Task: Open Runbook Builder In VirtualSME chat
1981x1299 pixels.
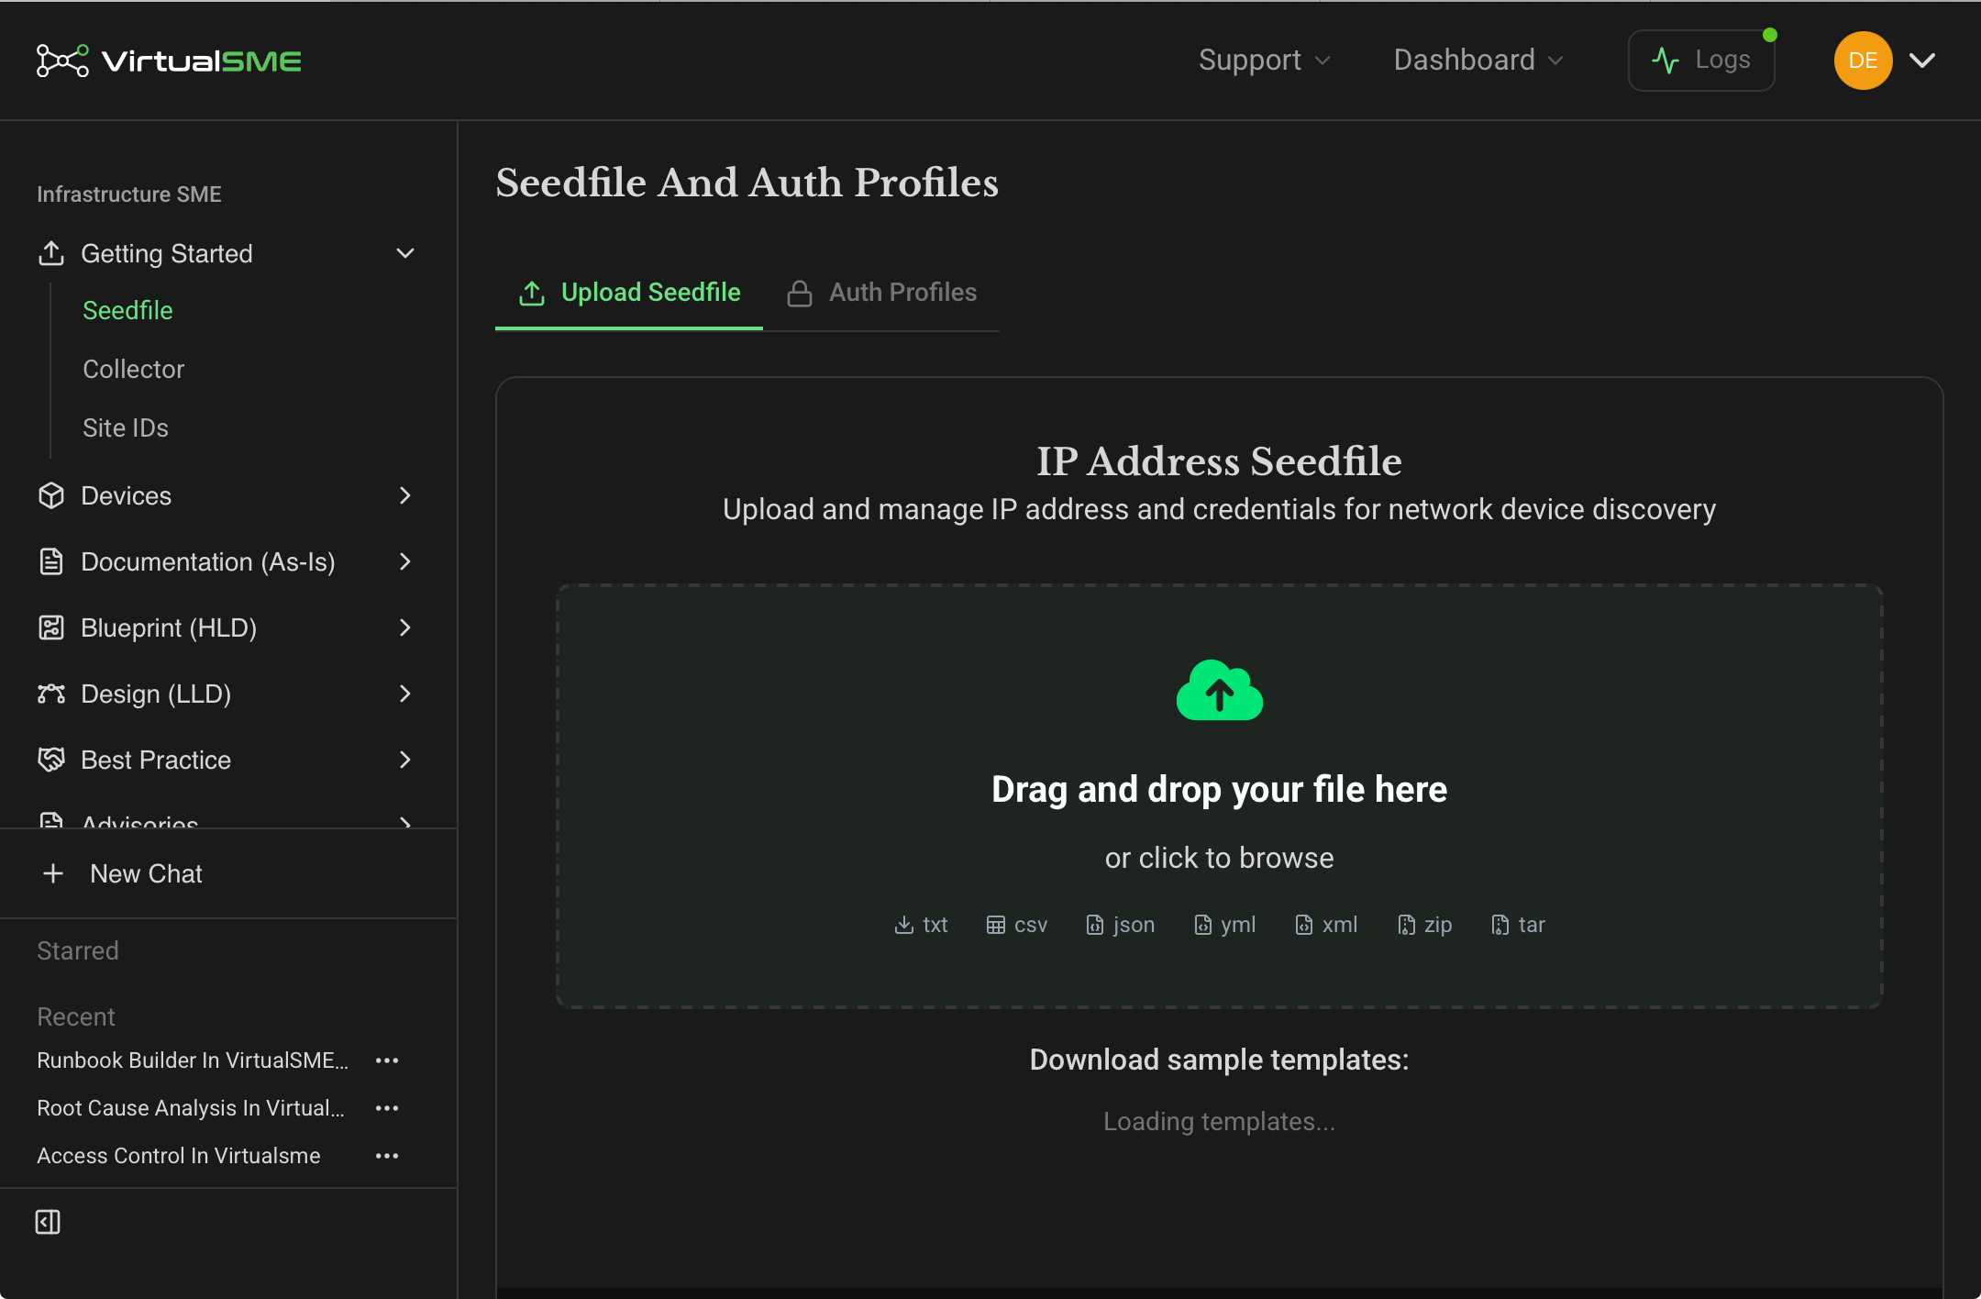Action: [x=193, y=1060]
